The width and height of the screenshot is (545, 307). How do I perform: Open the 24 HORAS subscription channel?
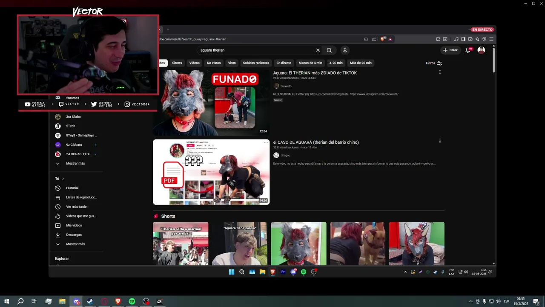[x=76, y=154]
